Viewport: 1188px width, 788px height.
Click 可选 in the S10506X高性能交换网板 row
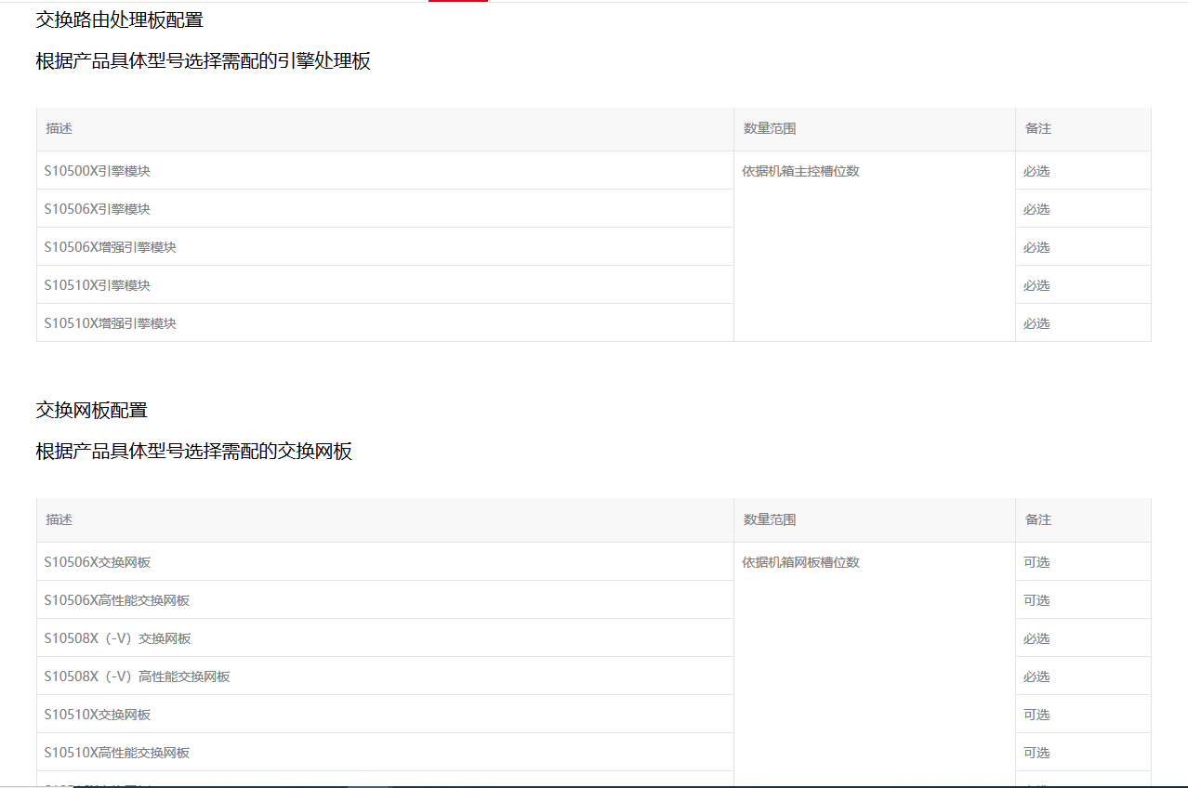1036,600
